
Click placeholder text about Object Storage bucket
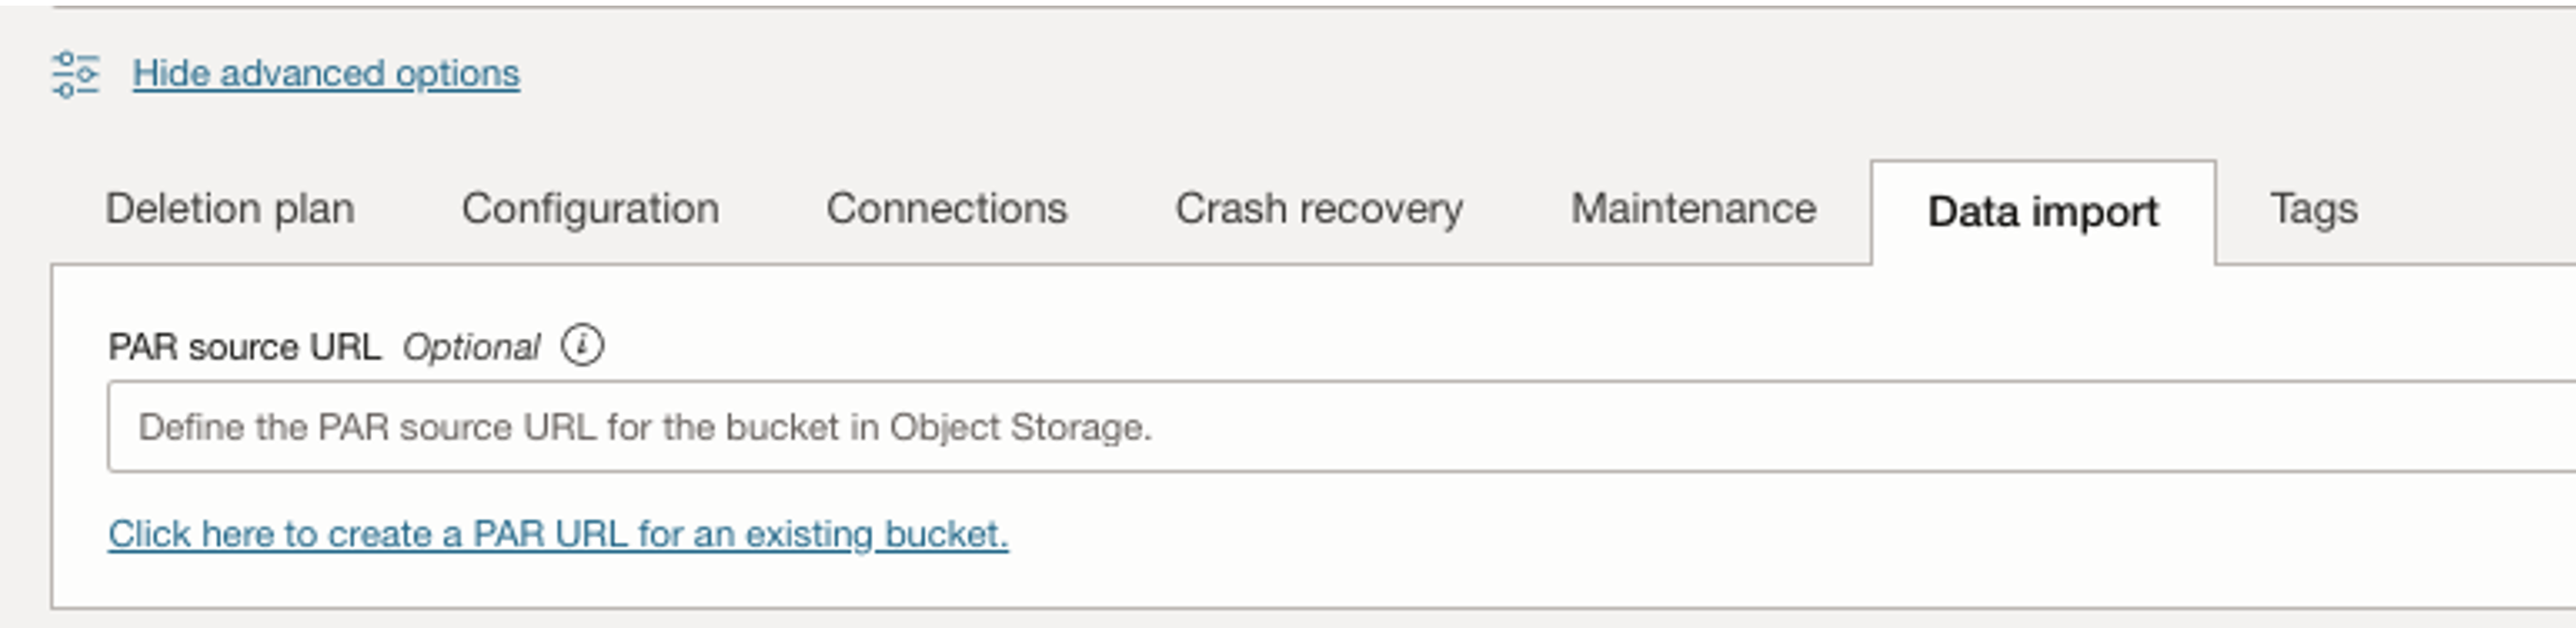645,427
